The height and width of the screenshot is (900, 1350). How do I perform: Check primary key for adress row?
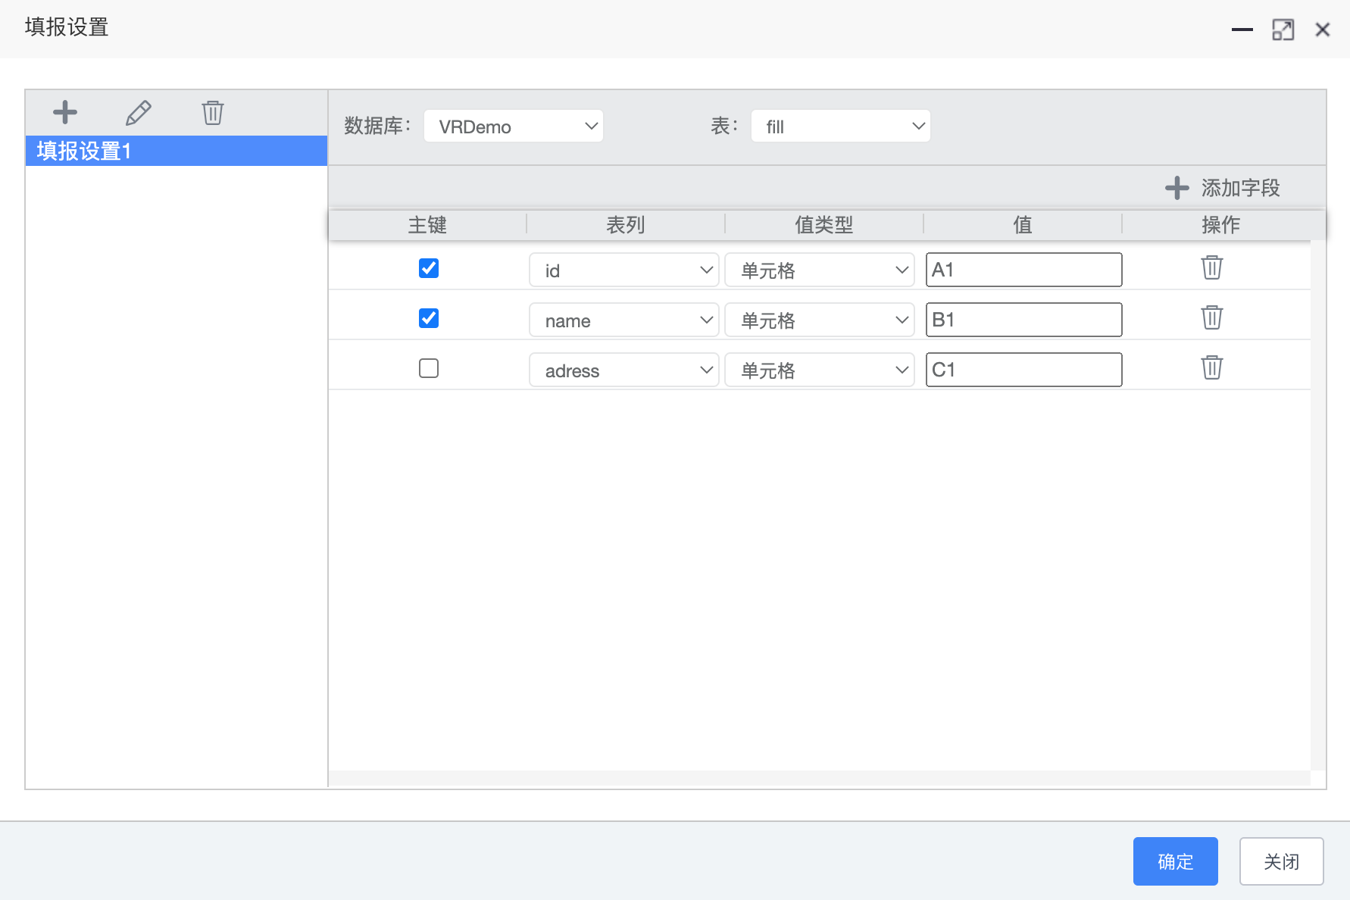click(429, 368)
